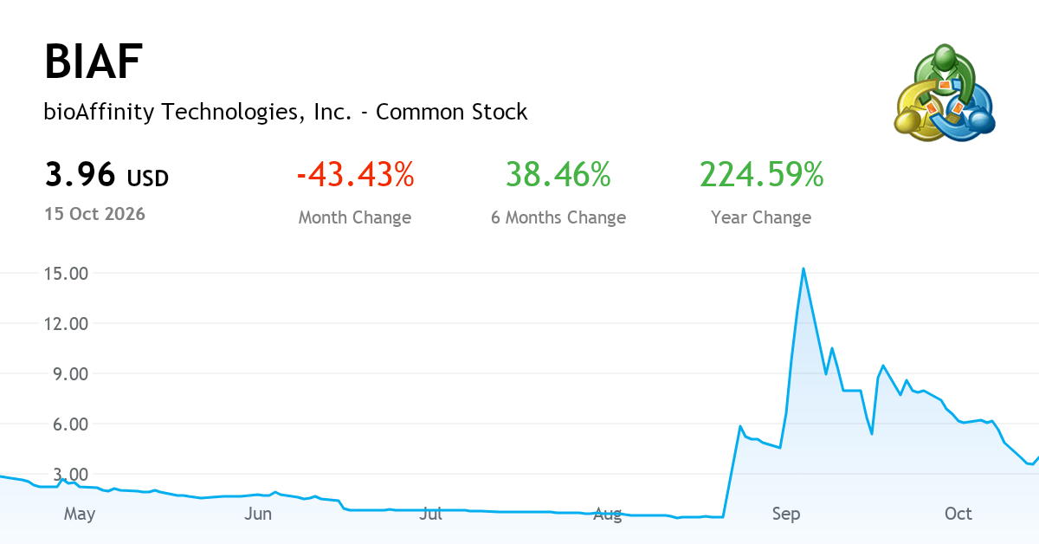
Task: Click the September price peak on chart
Action: 803,269
